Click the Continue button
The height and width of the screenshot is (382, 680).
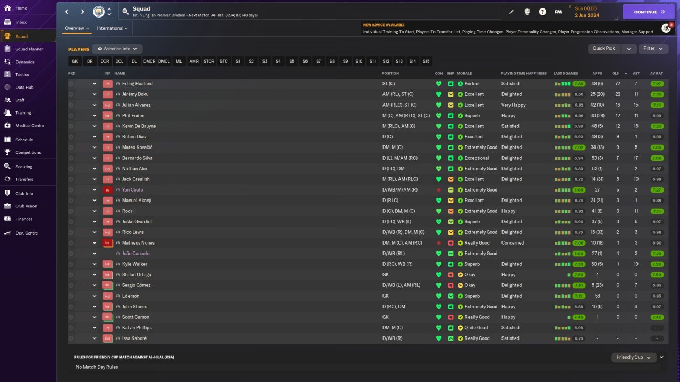[649, 12]
